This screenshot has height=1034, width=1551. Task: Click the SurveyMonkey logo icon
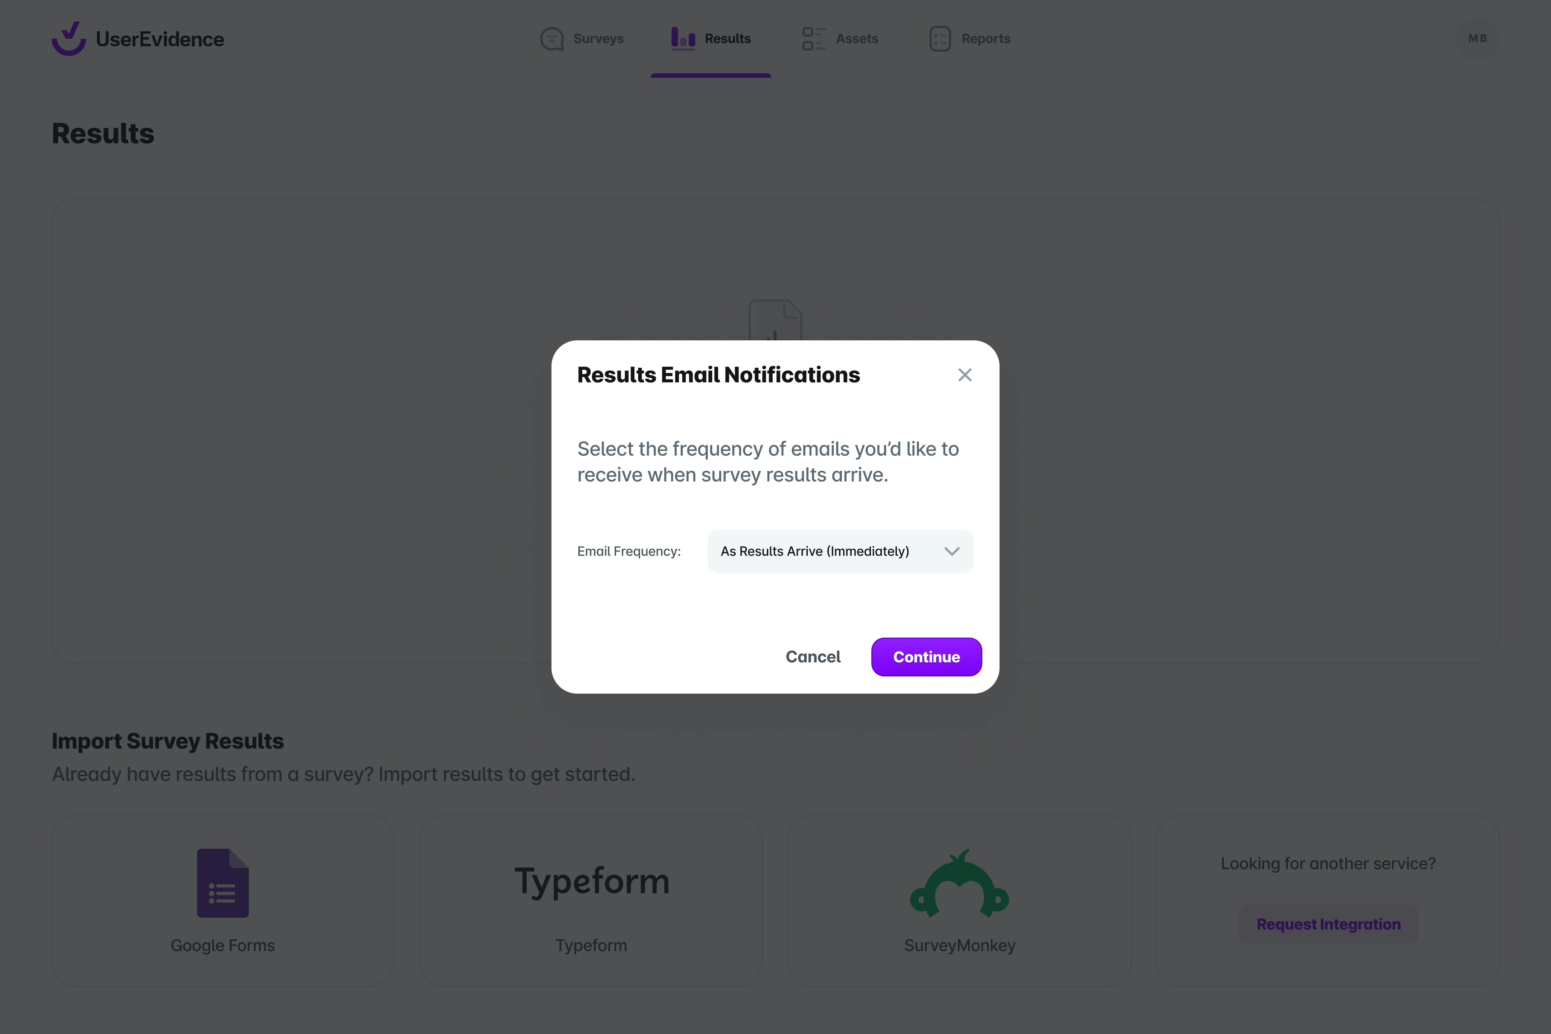pos(959,884)
